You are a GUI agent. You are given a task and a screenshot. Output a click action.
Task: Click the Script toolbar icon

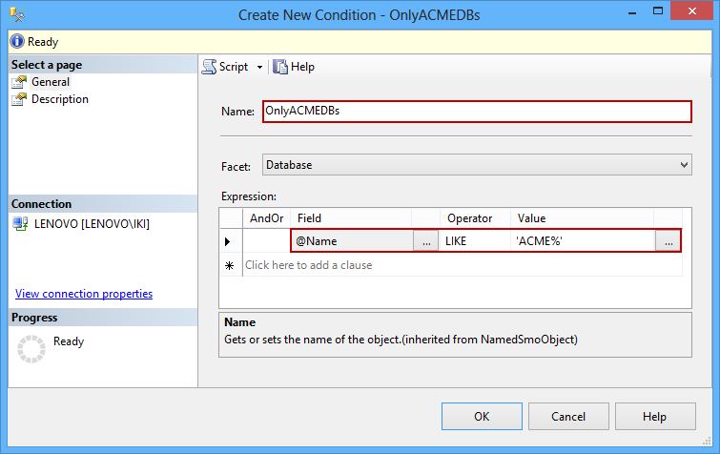pyautogui.click(x=210, y=67)
